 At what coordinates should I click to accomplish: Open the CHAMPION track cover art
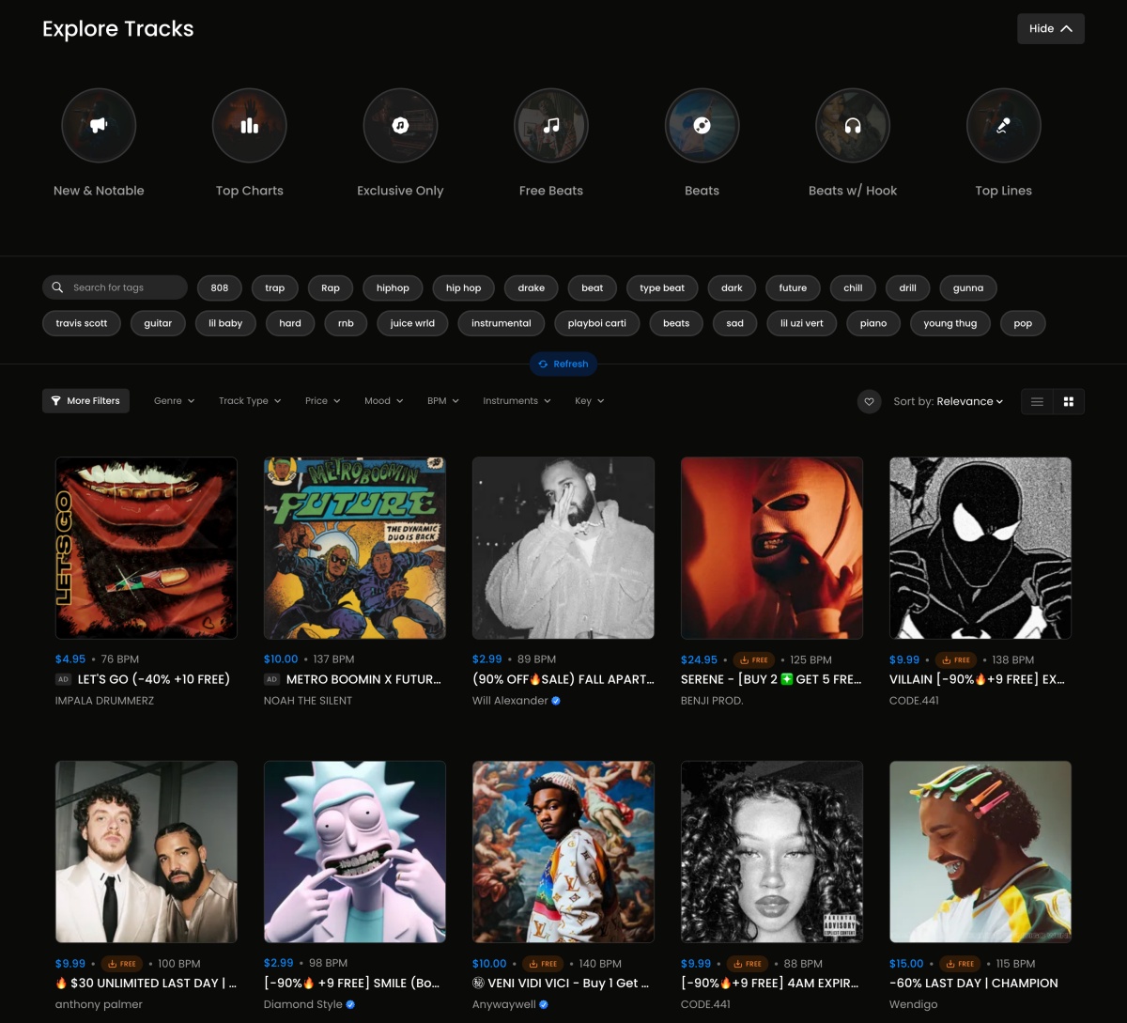point(980,852)
